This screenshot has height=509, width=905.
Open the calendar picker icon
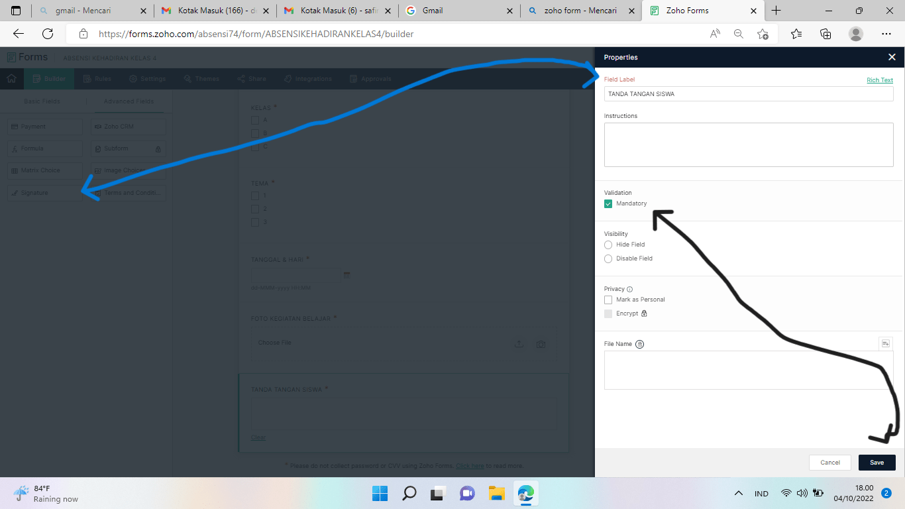tap(346, 274)
